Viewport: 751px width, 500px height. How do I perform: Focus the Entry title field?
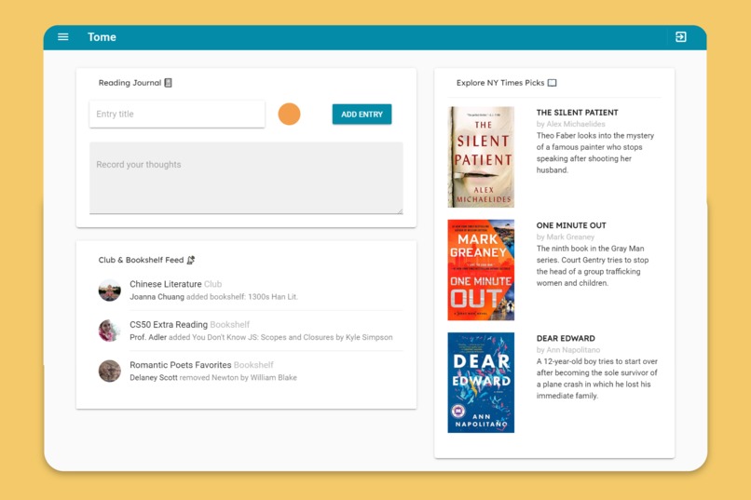177,114
